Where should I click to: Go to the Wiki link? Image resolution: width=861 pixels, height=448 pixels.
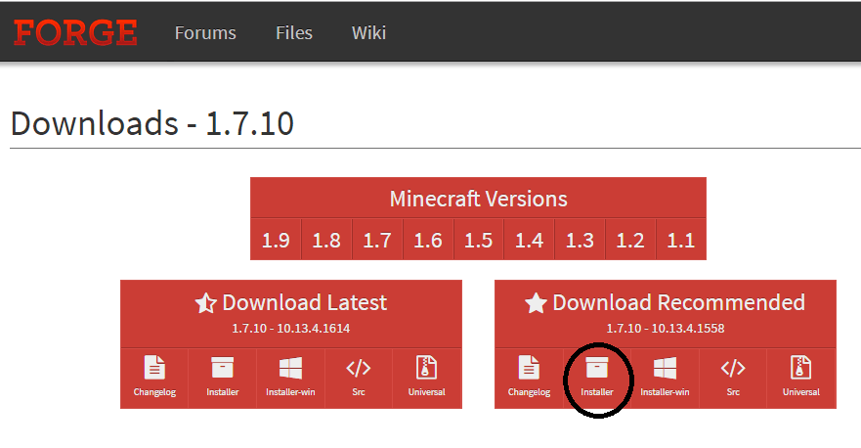pos(369,33)
